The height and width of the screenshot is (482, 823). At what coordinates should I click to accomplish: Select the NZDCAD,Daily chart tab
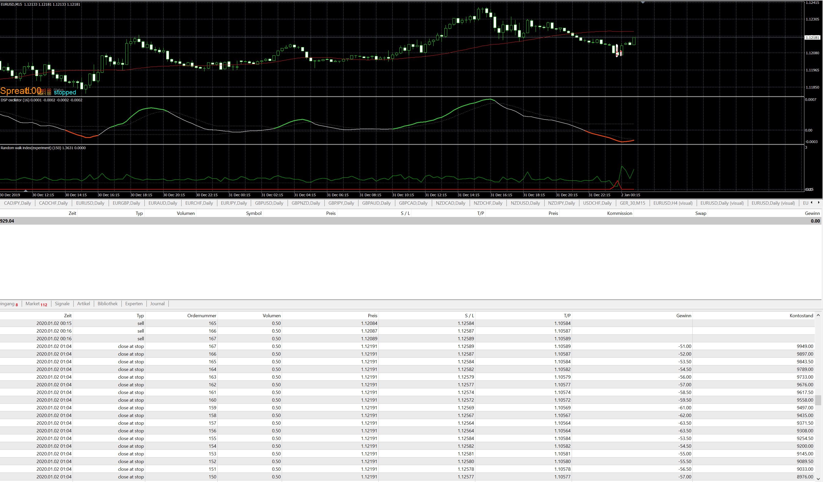[450, 203]
